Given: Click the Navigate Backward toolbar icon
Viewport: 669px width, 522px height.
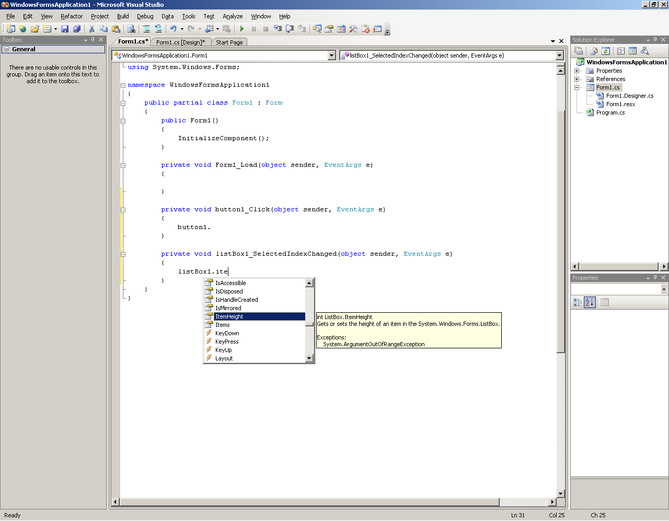Looking at the screenshot, I should (x=209, y=29).
